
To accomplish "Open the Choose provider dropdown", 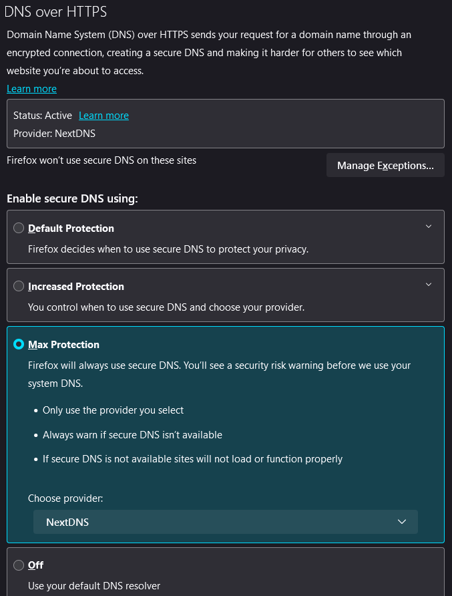I will pyautogui.click(x=225, y=522).
